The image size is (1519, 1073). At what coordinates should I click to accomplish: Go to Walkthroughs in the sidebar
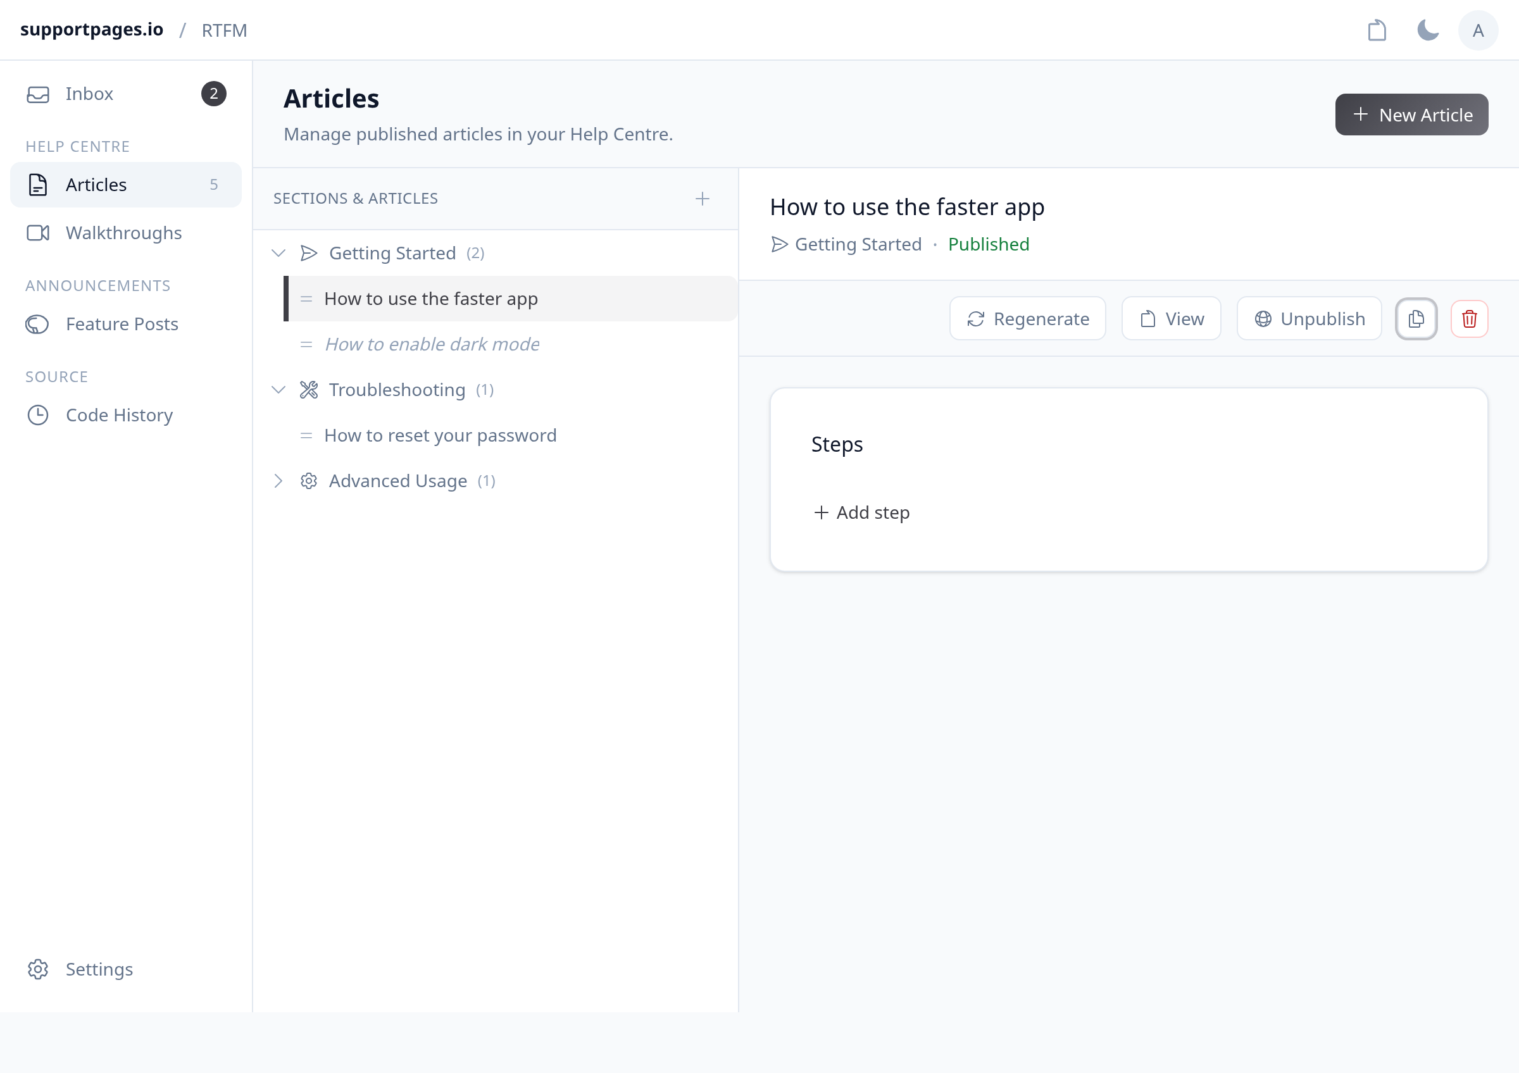[x=126, y=233]
